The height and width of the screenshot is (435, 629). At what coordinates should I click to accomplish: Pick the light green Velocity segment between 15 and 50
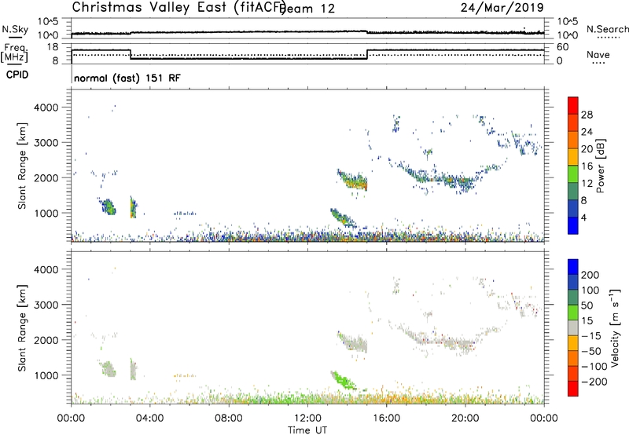tap(573, 313)
